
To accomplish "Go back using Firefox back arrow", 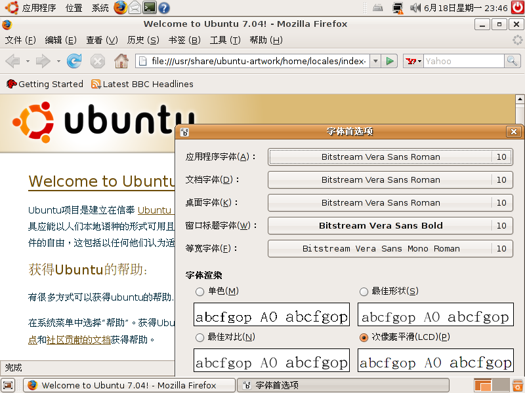I will coord(13,61).
